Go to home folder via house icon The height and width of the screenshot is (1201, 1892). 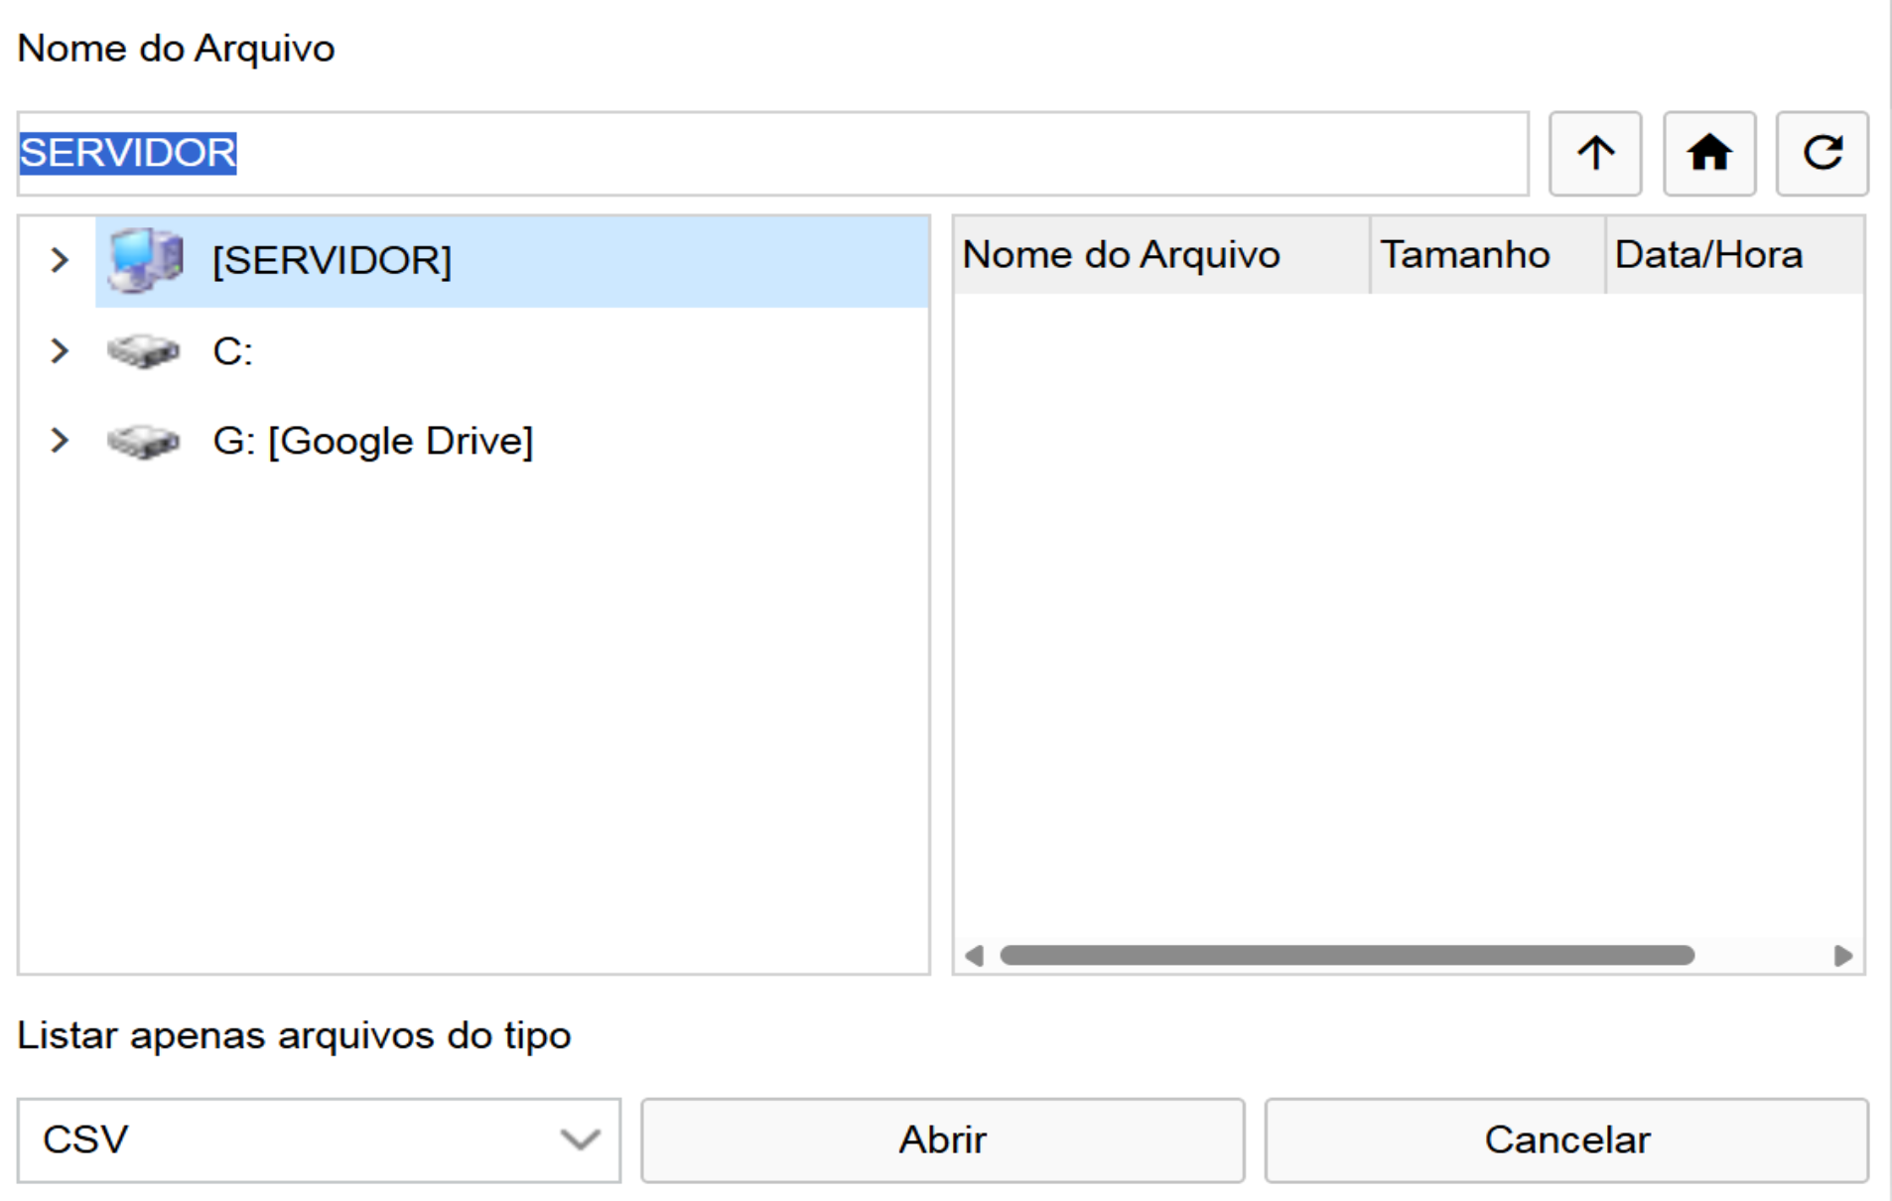(1708, 154)
